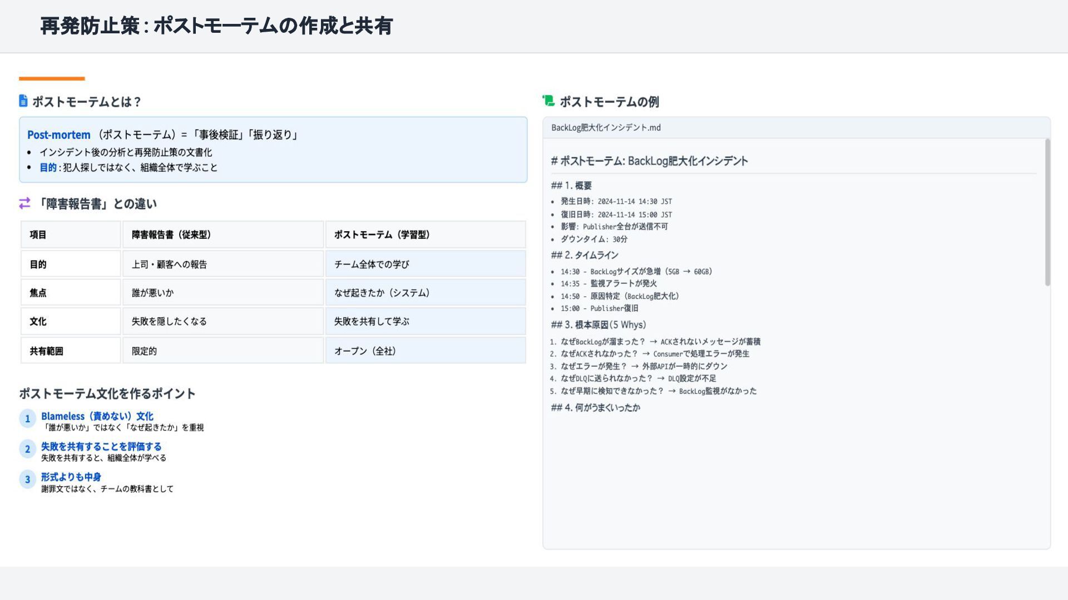Select the 共有範囲 row label

pyautogui.click(x=46, y=351)
